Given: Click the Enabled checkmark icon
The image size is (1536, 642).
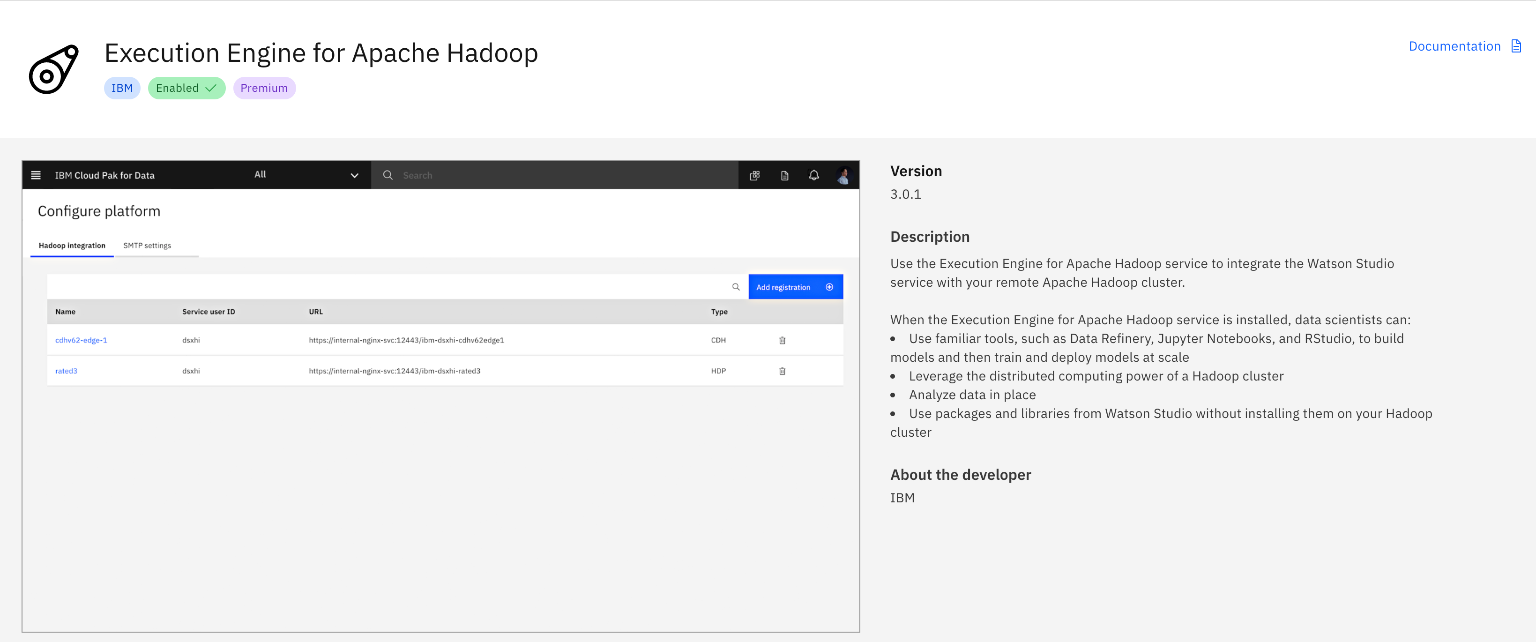Looking at the screenshot, I should (210, 88).
